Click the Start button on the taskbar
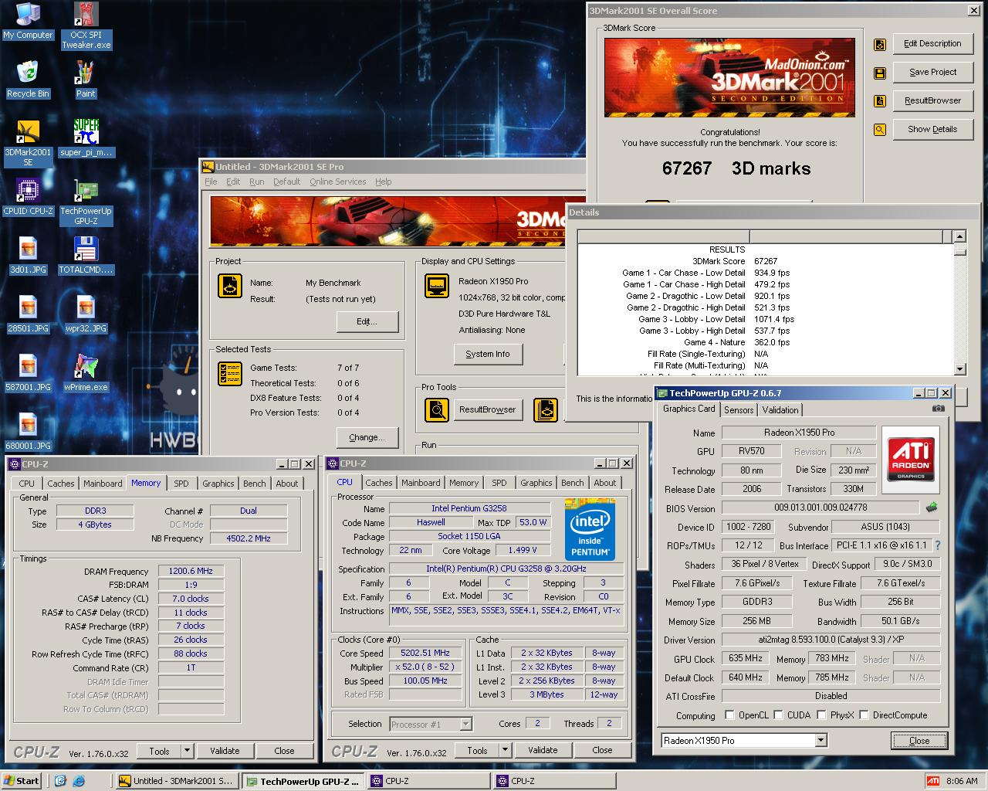The width and height of the screenshot is (988, 791). [22, 781]
